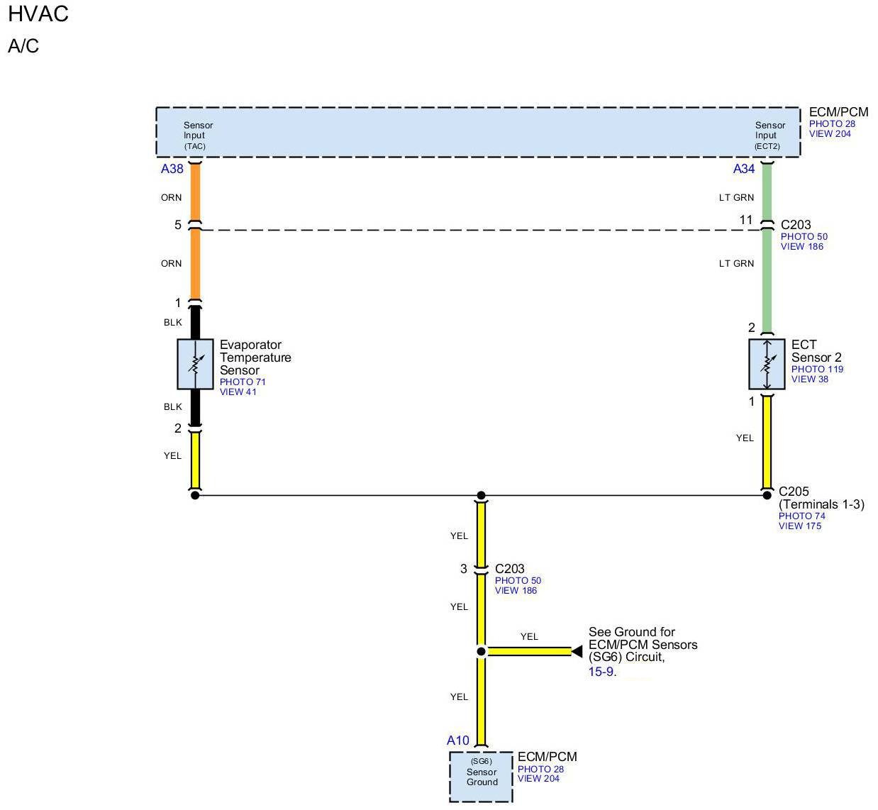The image size is (878, 810).
Task: Open VIEW 186 link under lower C203
Action: point(516,590)
